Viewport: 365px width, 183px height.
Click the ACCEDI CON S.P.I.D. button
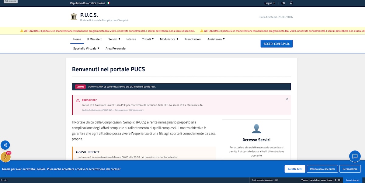(276, 44)
